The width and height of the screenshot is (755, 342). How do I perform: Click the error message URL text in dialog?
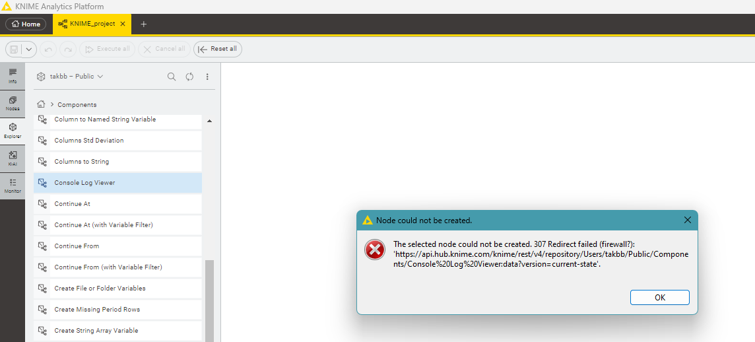coord(541,259)
